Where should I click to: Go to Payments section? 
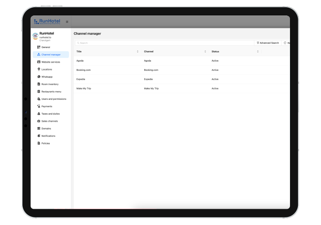[51, 106]
